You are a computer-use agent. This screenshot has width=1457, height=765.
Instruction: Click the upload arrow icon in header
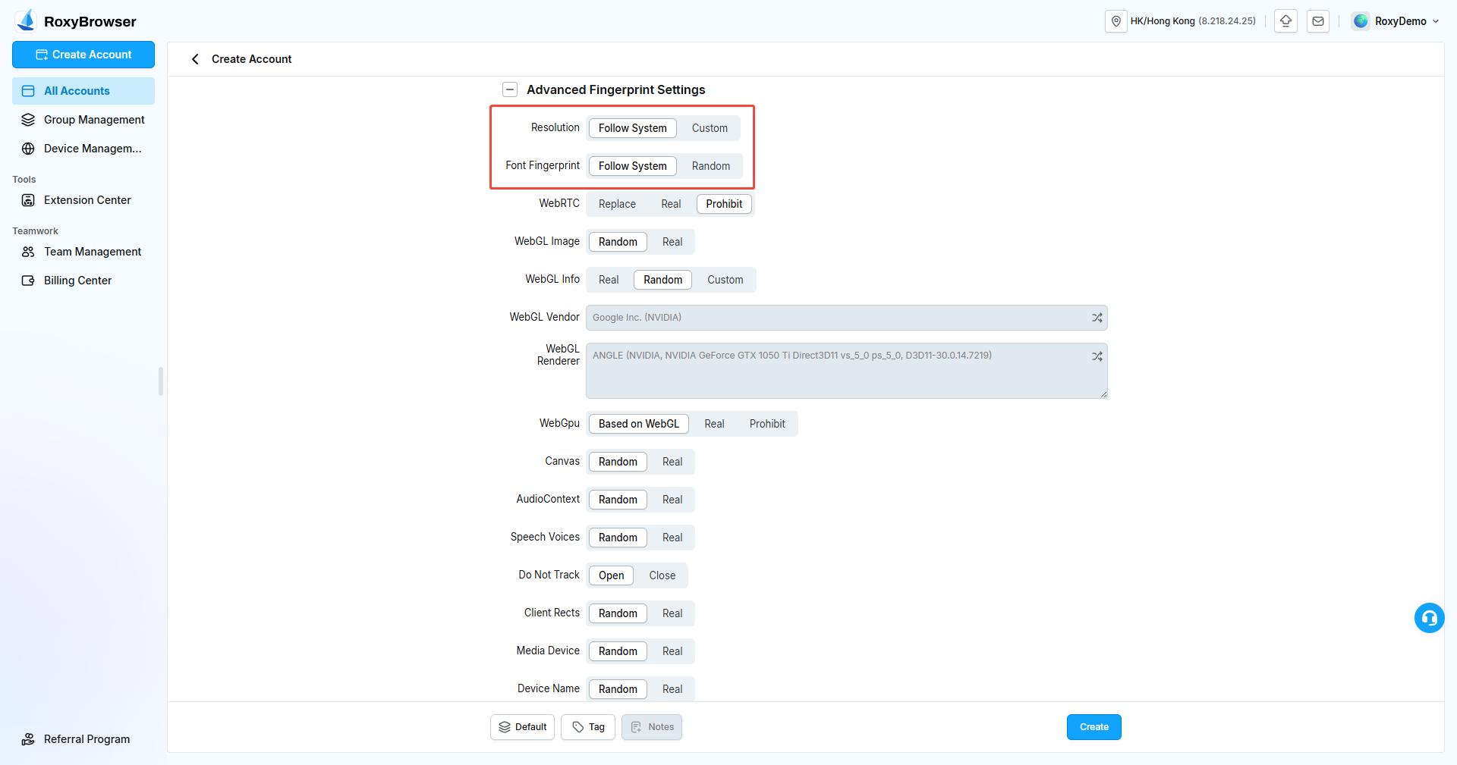(x=1285, y=21)
